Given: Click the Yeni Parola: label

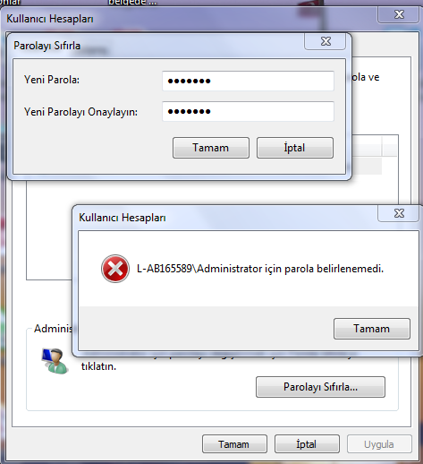Looking at the screenshot, I should click(52, 80).
